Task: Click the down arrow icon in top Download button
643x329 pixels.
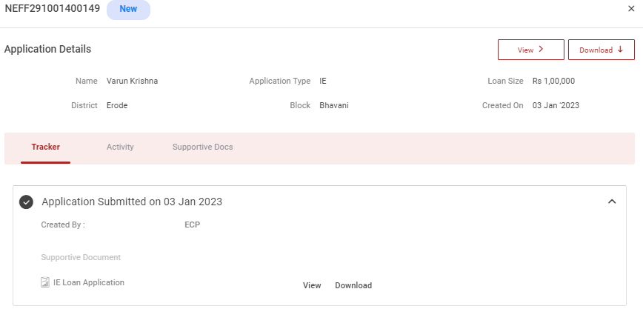Action: pyautogui.click(x=620, y=50)
